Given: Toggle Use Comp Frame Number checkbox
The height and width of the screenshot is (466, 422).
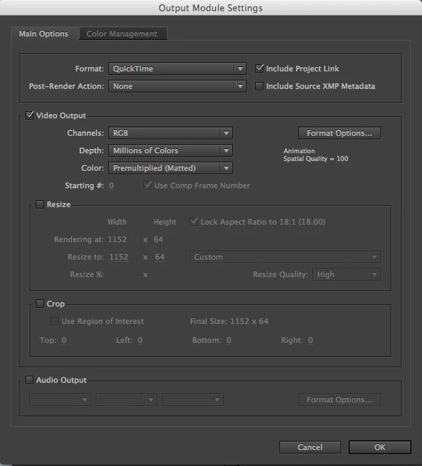Looking at the screenshot, I should (147, 185).
